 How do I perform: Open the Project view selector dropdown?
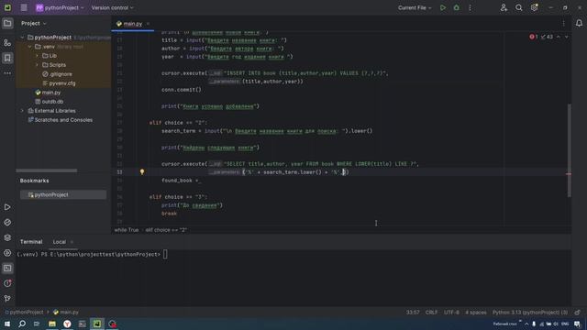tap(34, 23)
